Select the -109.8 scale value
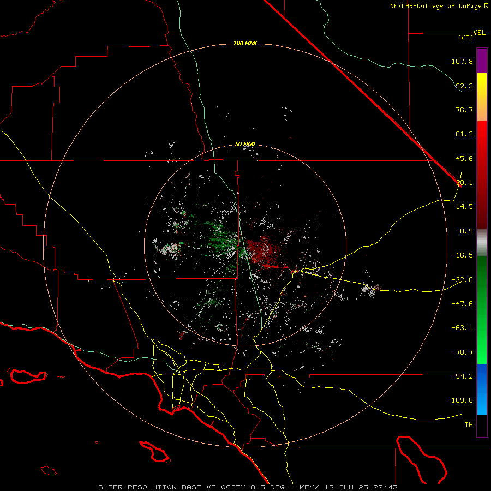Screen dimensions: 491x491 (x=460, y=400)
